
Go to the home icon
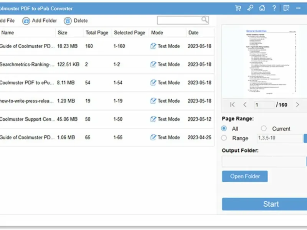(262, 8)
